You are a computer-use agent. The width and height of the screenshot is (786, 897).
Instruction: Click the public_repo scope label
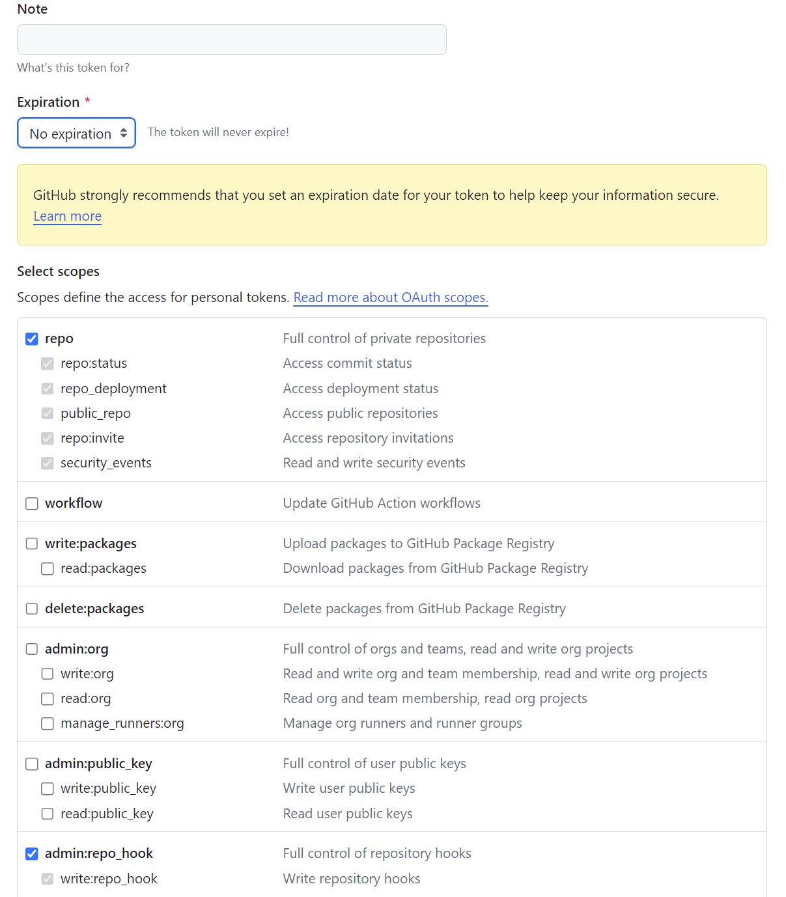pos(95,413)
